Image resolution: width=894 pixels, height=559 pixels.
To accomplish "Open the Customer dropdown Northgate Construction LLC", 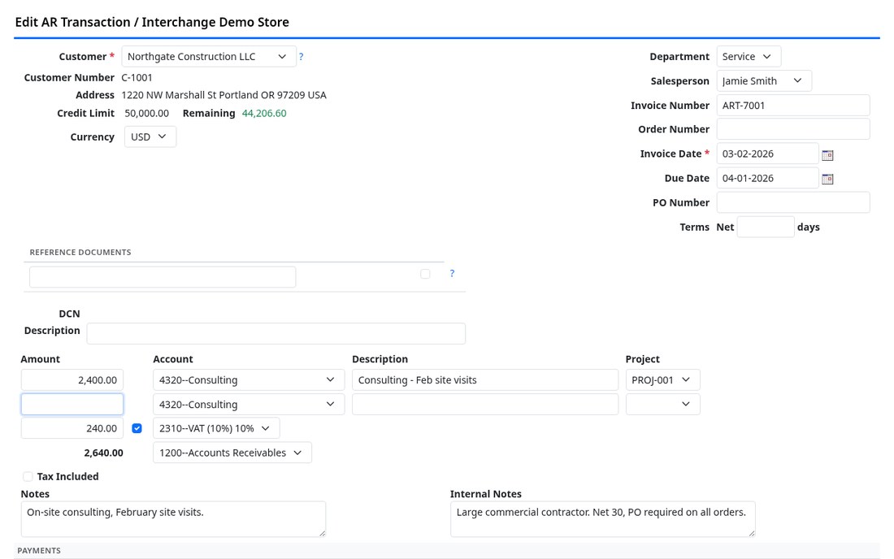I will click(x=209, y=56).
